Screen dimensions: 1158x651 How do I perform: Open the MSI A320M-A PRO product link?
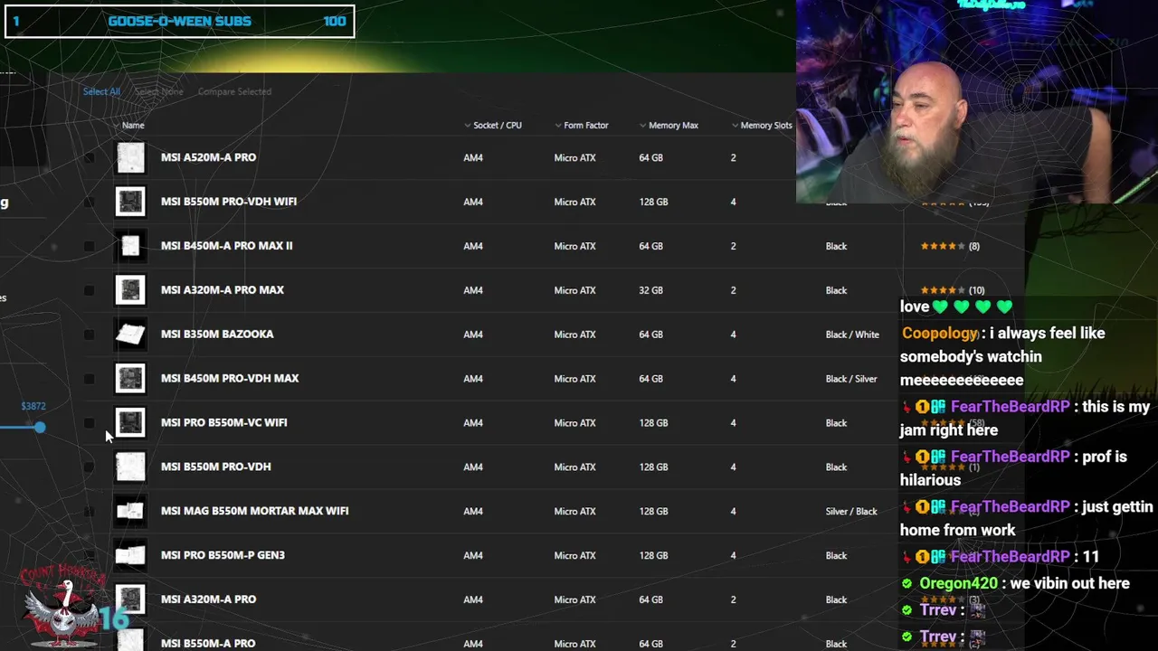(x=208, y=599)
